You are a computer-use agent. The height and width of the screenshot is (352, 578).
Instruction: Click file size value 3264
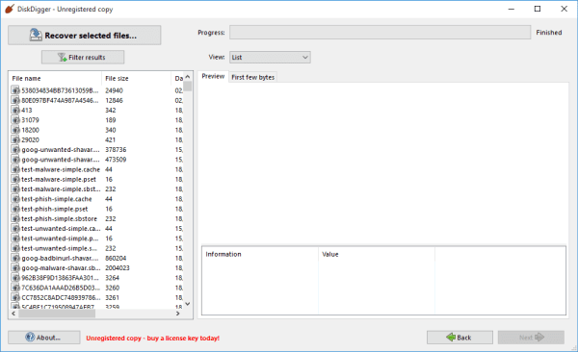112,278
